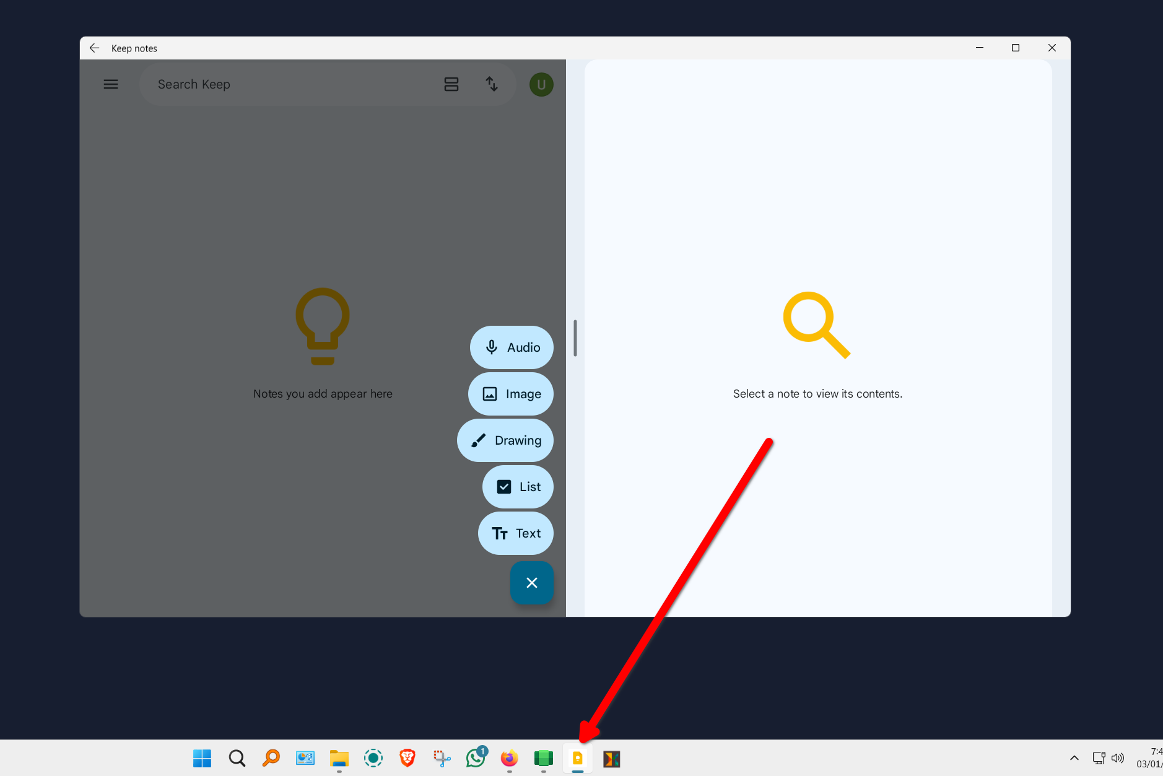Expand hidden system tray icons

tap(1075, 758)
